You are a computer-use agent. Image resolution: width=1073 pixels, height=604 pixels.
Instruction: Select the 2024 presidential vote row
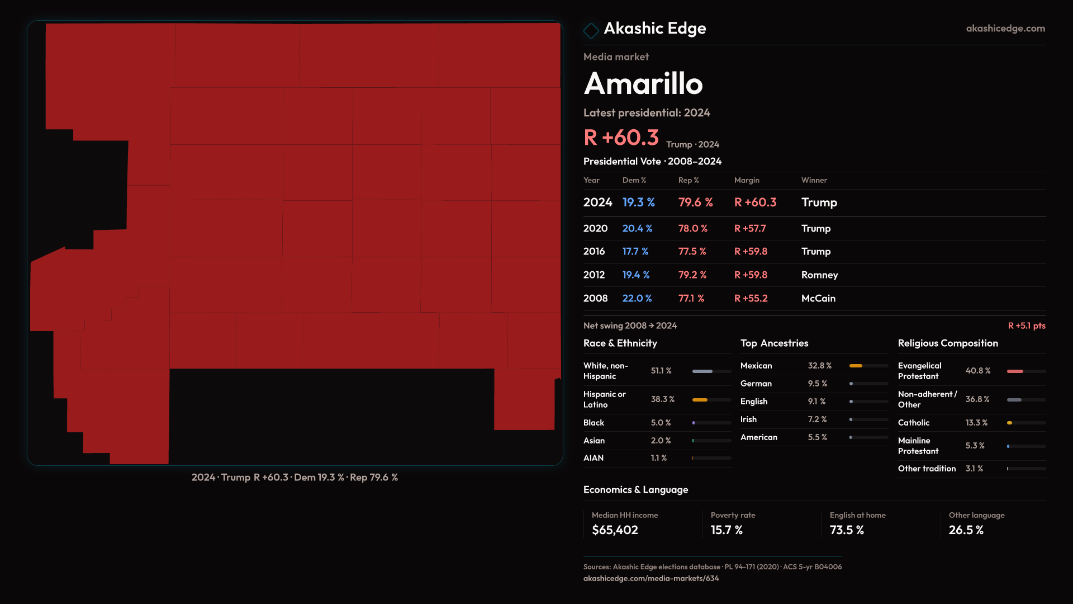click(814, 202)
